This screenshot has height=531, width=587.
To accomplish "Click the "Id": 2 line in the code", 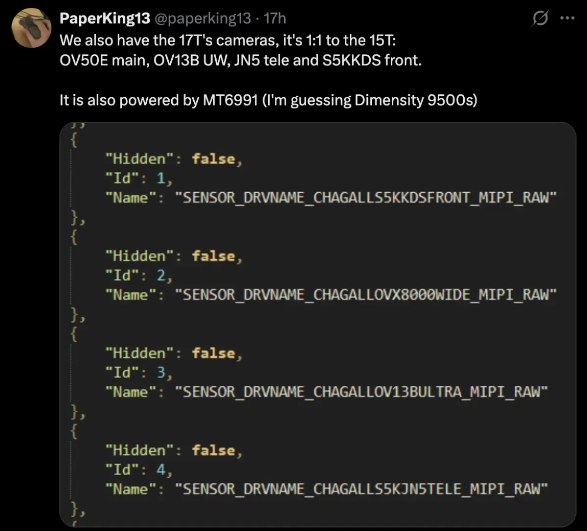I will click(x=139, y=276).
